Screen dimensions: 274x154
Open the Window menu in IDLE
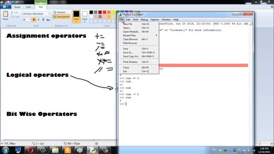pyautogui.click(x=166, y=20)
